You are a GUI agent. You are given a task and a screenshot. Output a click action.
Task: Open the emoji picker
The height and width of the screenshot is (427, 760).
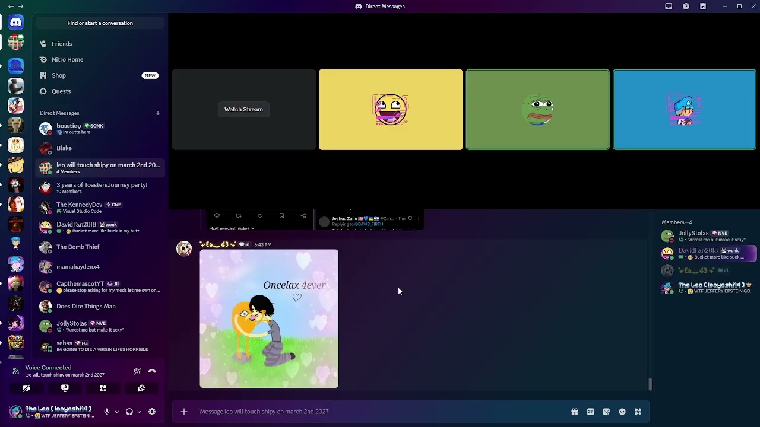(x=622, y=412)
